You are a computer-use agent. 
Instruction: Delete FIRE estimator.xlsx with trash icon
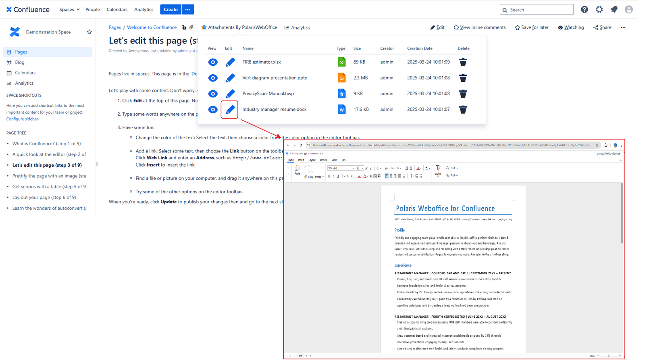[463, 62]
